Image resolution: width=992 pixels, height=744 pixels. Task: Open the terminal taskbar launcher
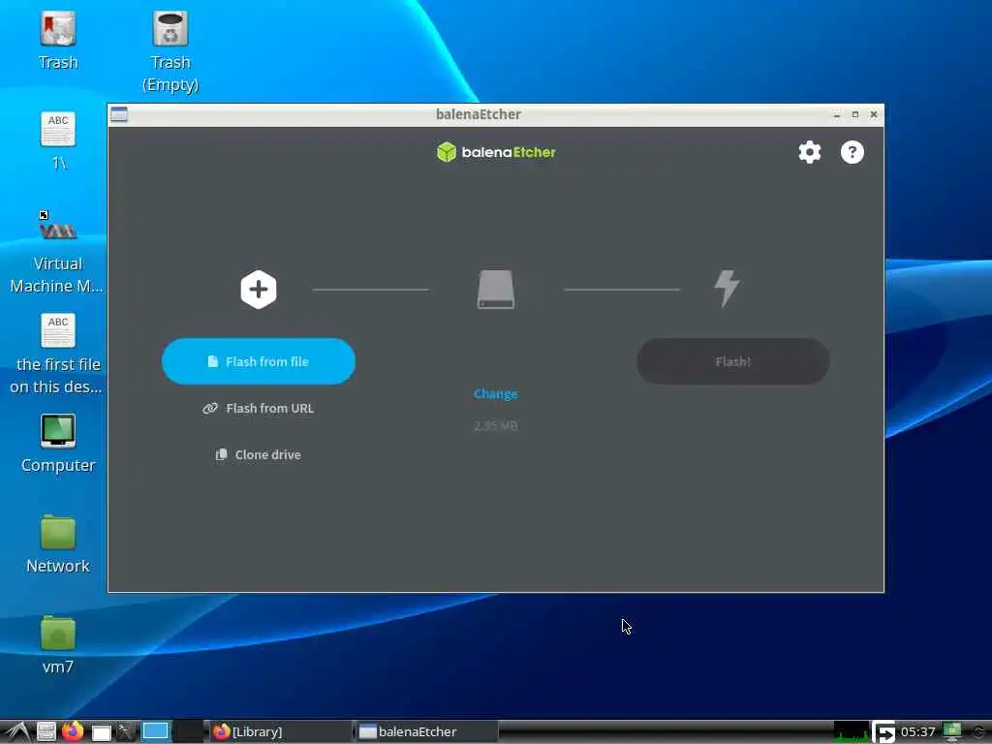[x=125, y=731]
